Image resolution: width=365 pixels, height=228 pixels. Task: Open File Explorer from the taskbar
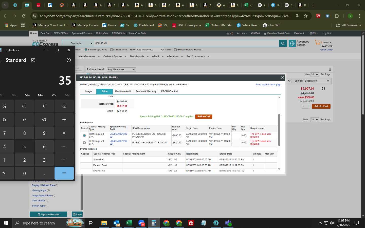[x=104, y=223]
